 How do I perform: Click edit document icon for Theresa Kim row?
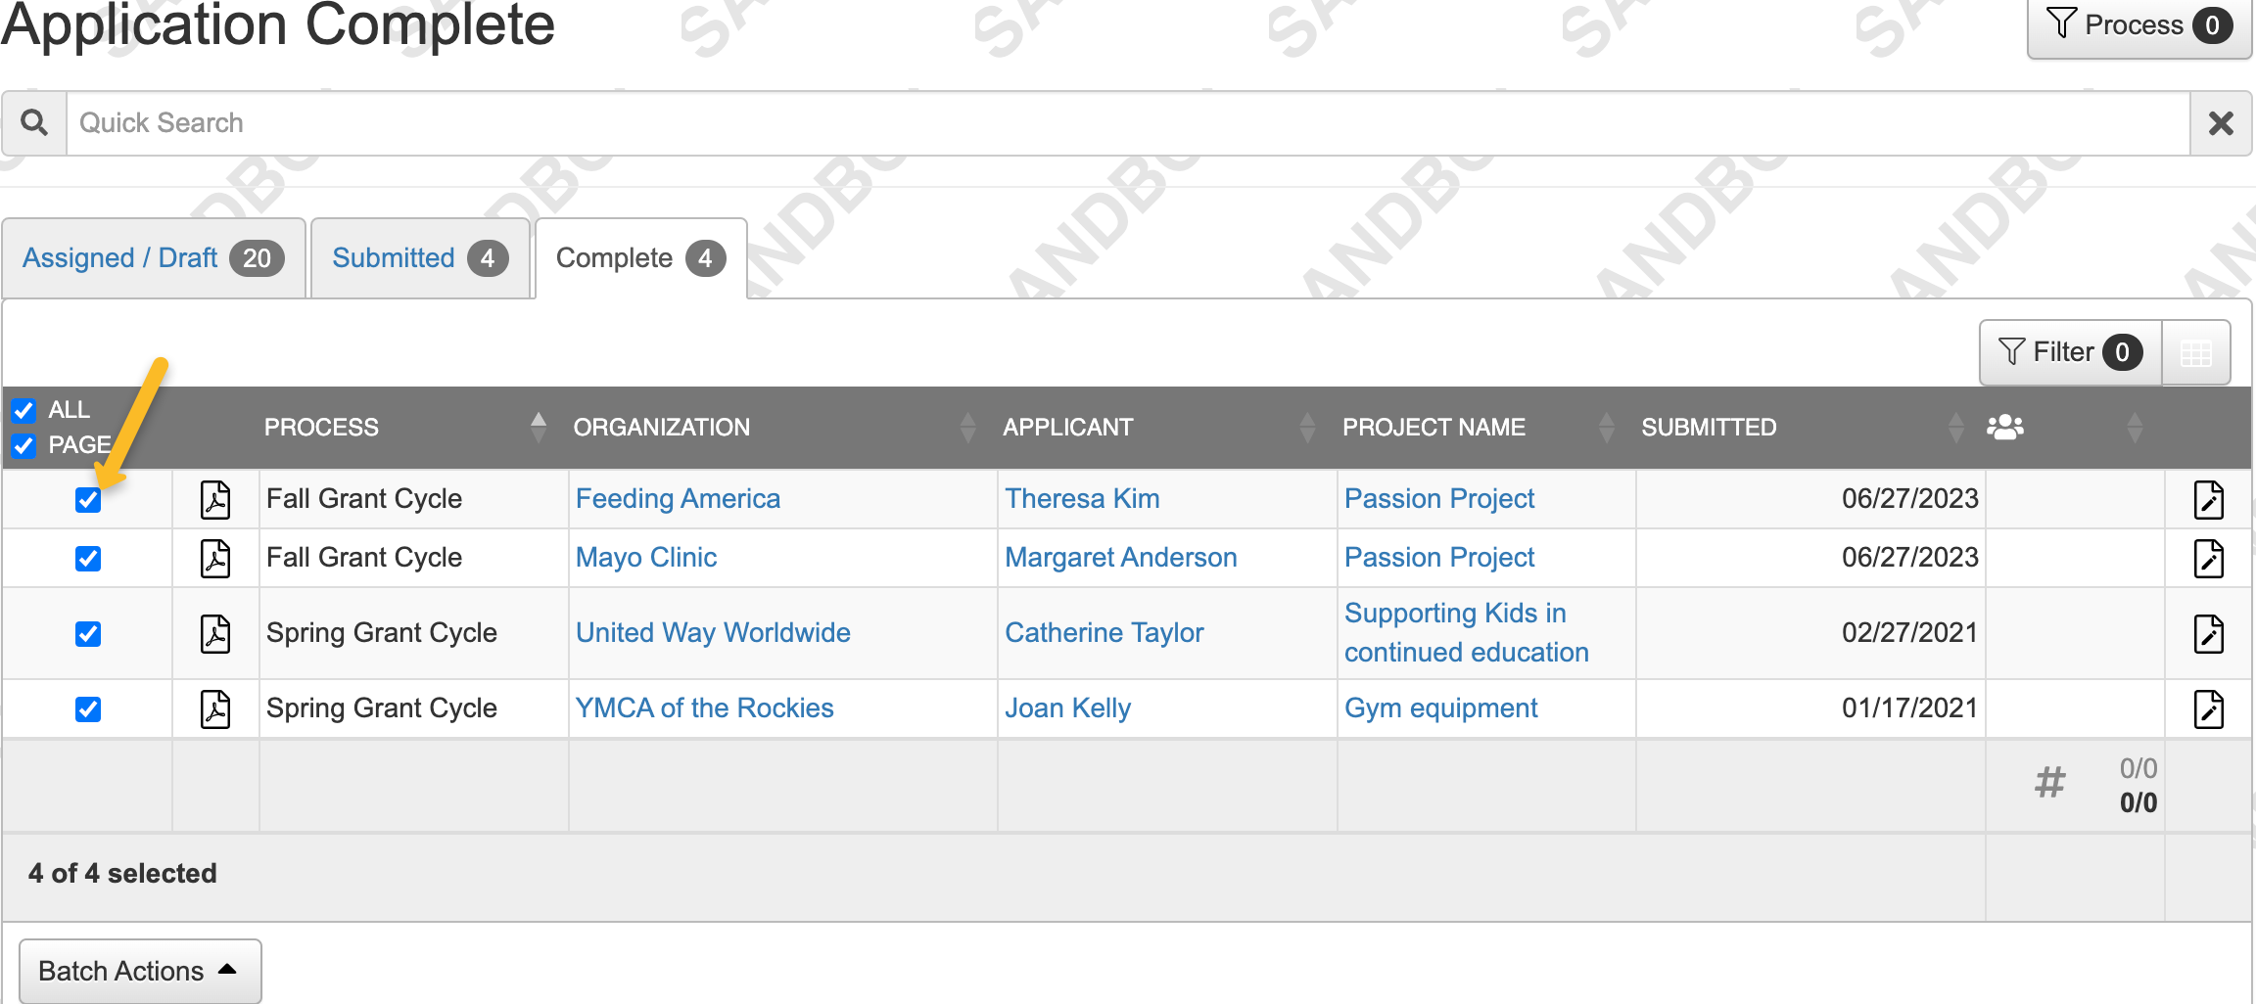point(2208,499)
